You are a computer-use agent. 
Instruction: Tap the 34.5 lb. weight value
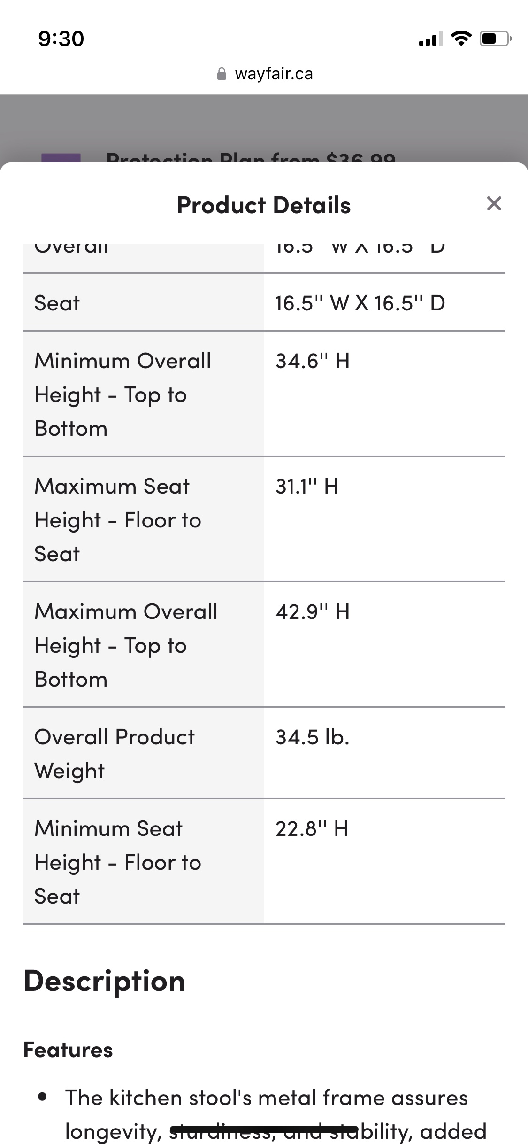point(313,737)
